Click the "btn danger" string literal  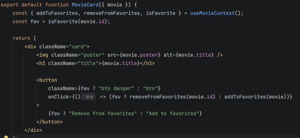pyautogui.click(x=117, y=88)
